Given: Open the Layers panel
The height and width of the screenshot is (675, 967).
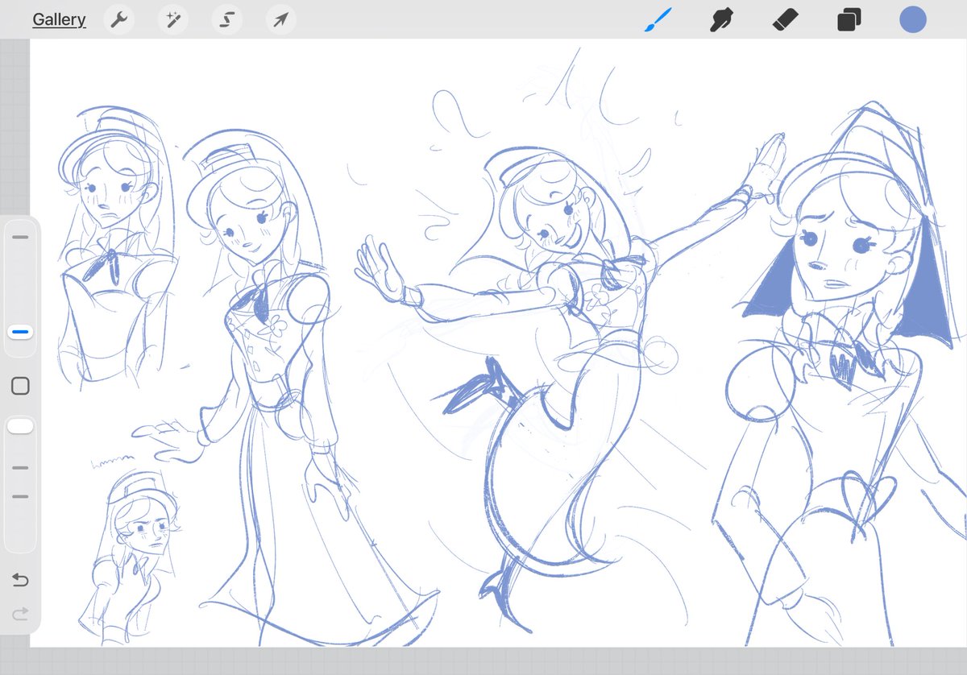Looking at the screenshot, I should click(849, 19).
